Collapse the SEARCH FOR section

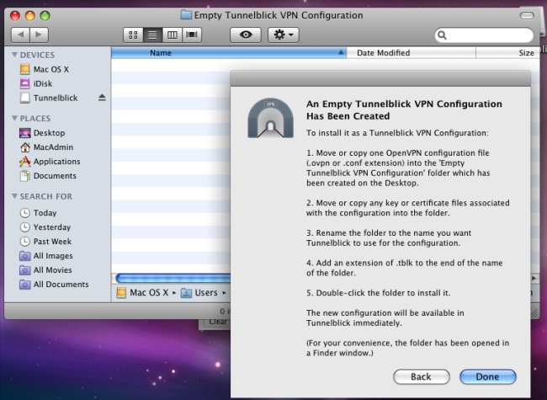pos(14,196)
